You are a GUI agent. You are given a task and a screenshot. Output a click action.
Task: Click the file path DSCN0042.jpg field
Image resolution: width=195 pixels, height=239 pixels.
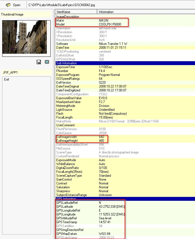tap(66, 5)
